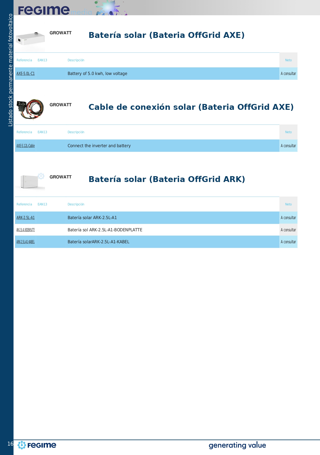The image size is (320, 455).
Task: Open the AXE-5.12L-Cable reference link
Action: tap(25, 146)
